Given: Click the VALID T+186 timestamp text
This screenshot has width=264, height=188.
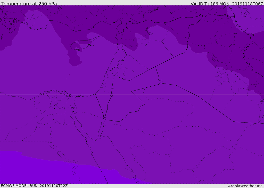Looking at the screenshot, I should [227, 4].
